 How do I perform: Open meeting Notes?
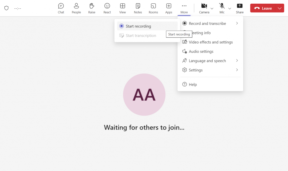(x=138, y=8)
